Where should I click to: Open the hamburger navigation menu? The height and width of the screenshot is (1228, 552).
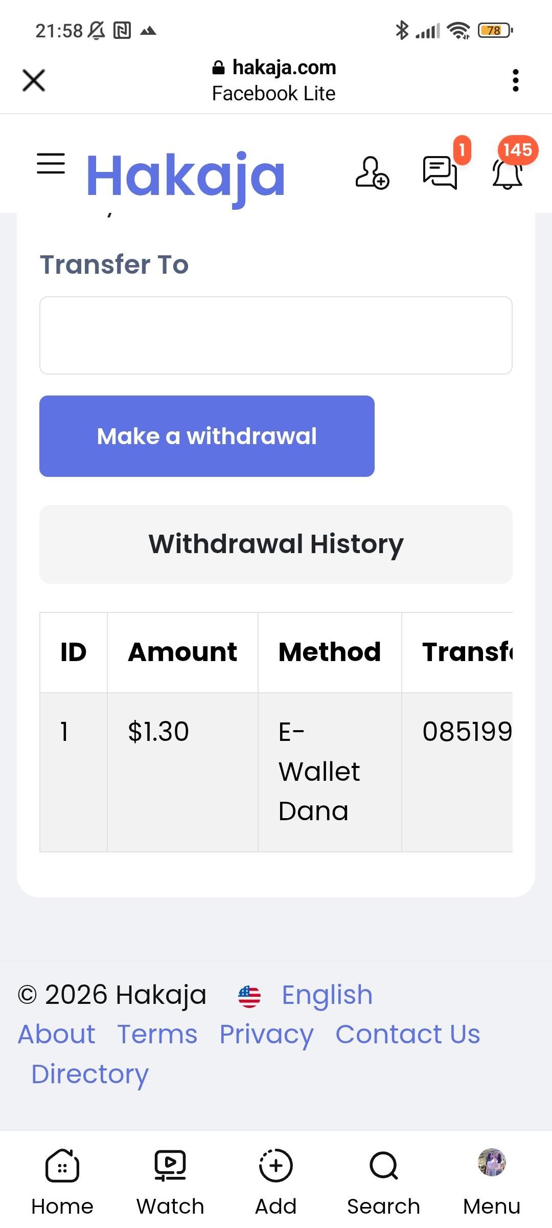click(51, 164)
